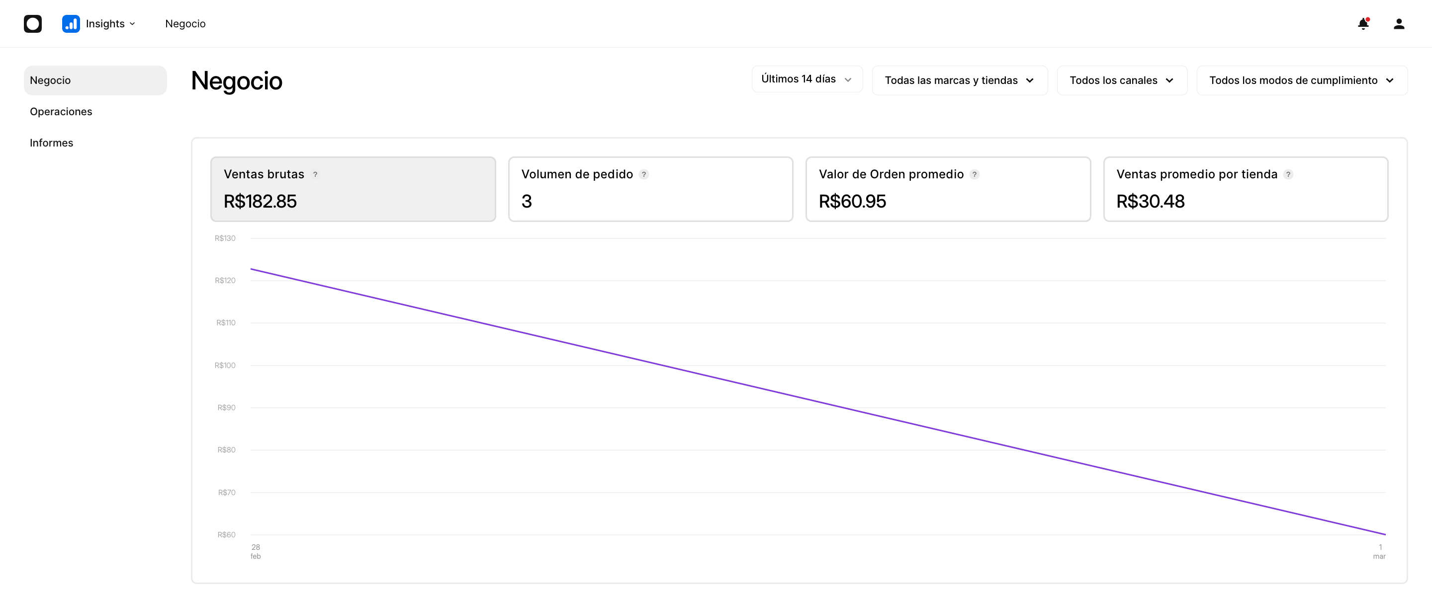Switch to the Operaciones section

[x=61, y=111]
